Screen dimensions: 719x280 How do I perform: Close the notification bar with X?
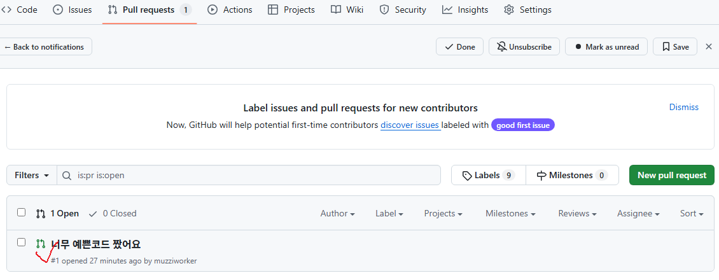[x=709, y=46]
